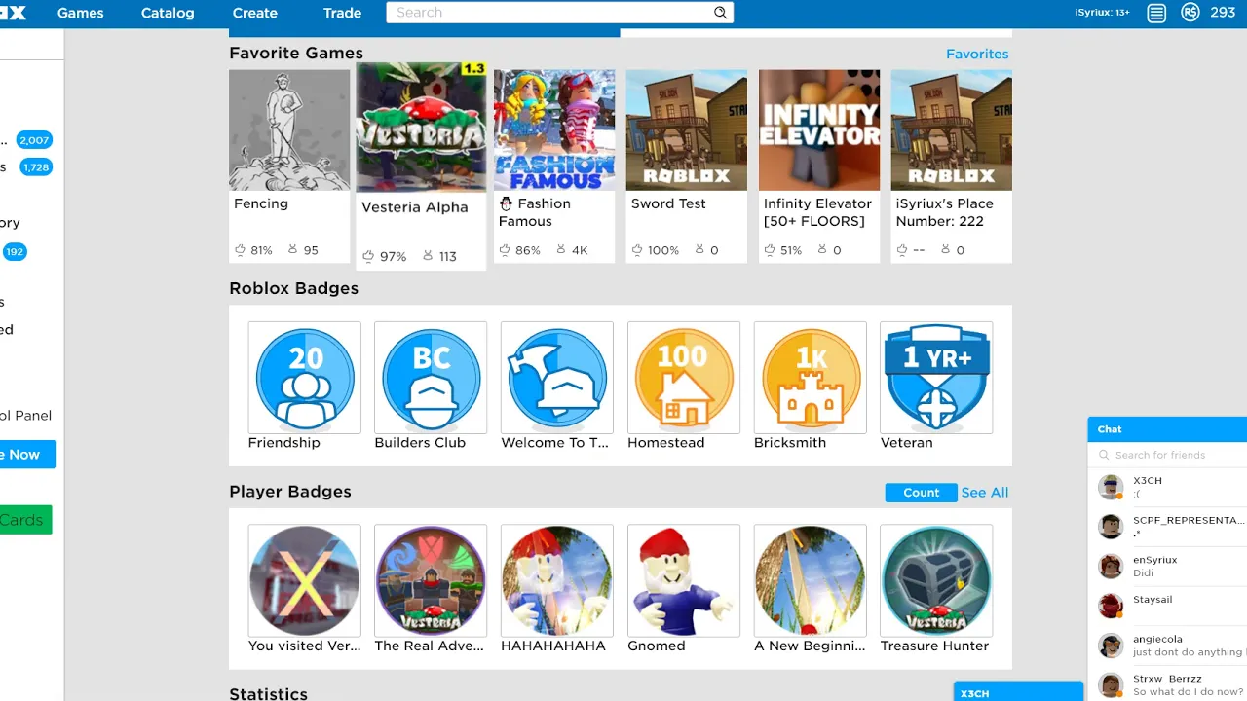
Task: Click 'just dont do anything' chat message
Action: click(1188, 652)
